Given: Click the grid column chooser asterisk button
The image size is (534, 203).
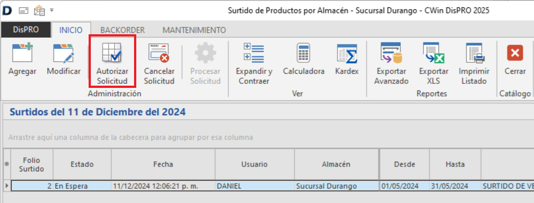Looking at the screenshot, I should pos(7,164).
